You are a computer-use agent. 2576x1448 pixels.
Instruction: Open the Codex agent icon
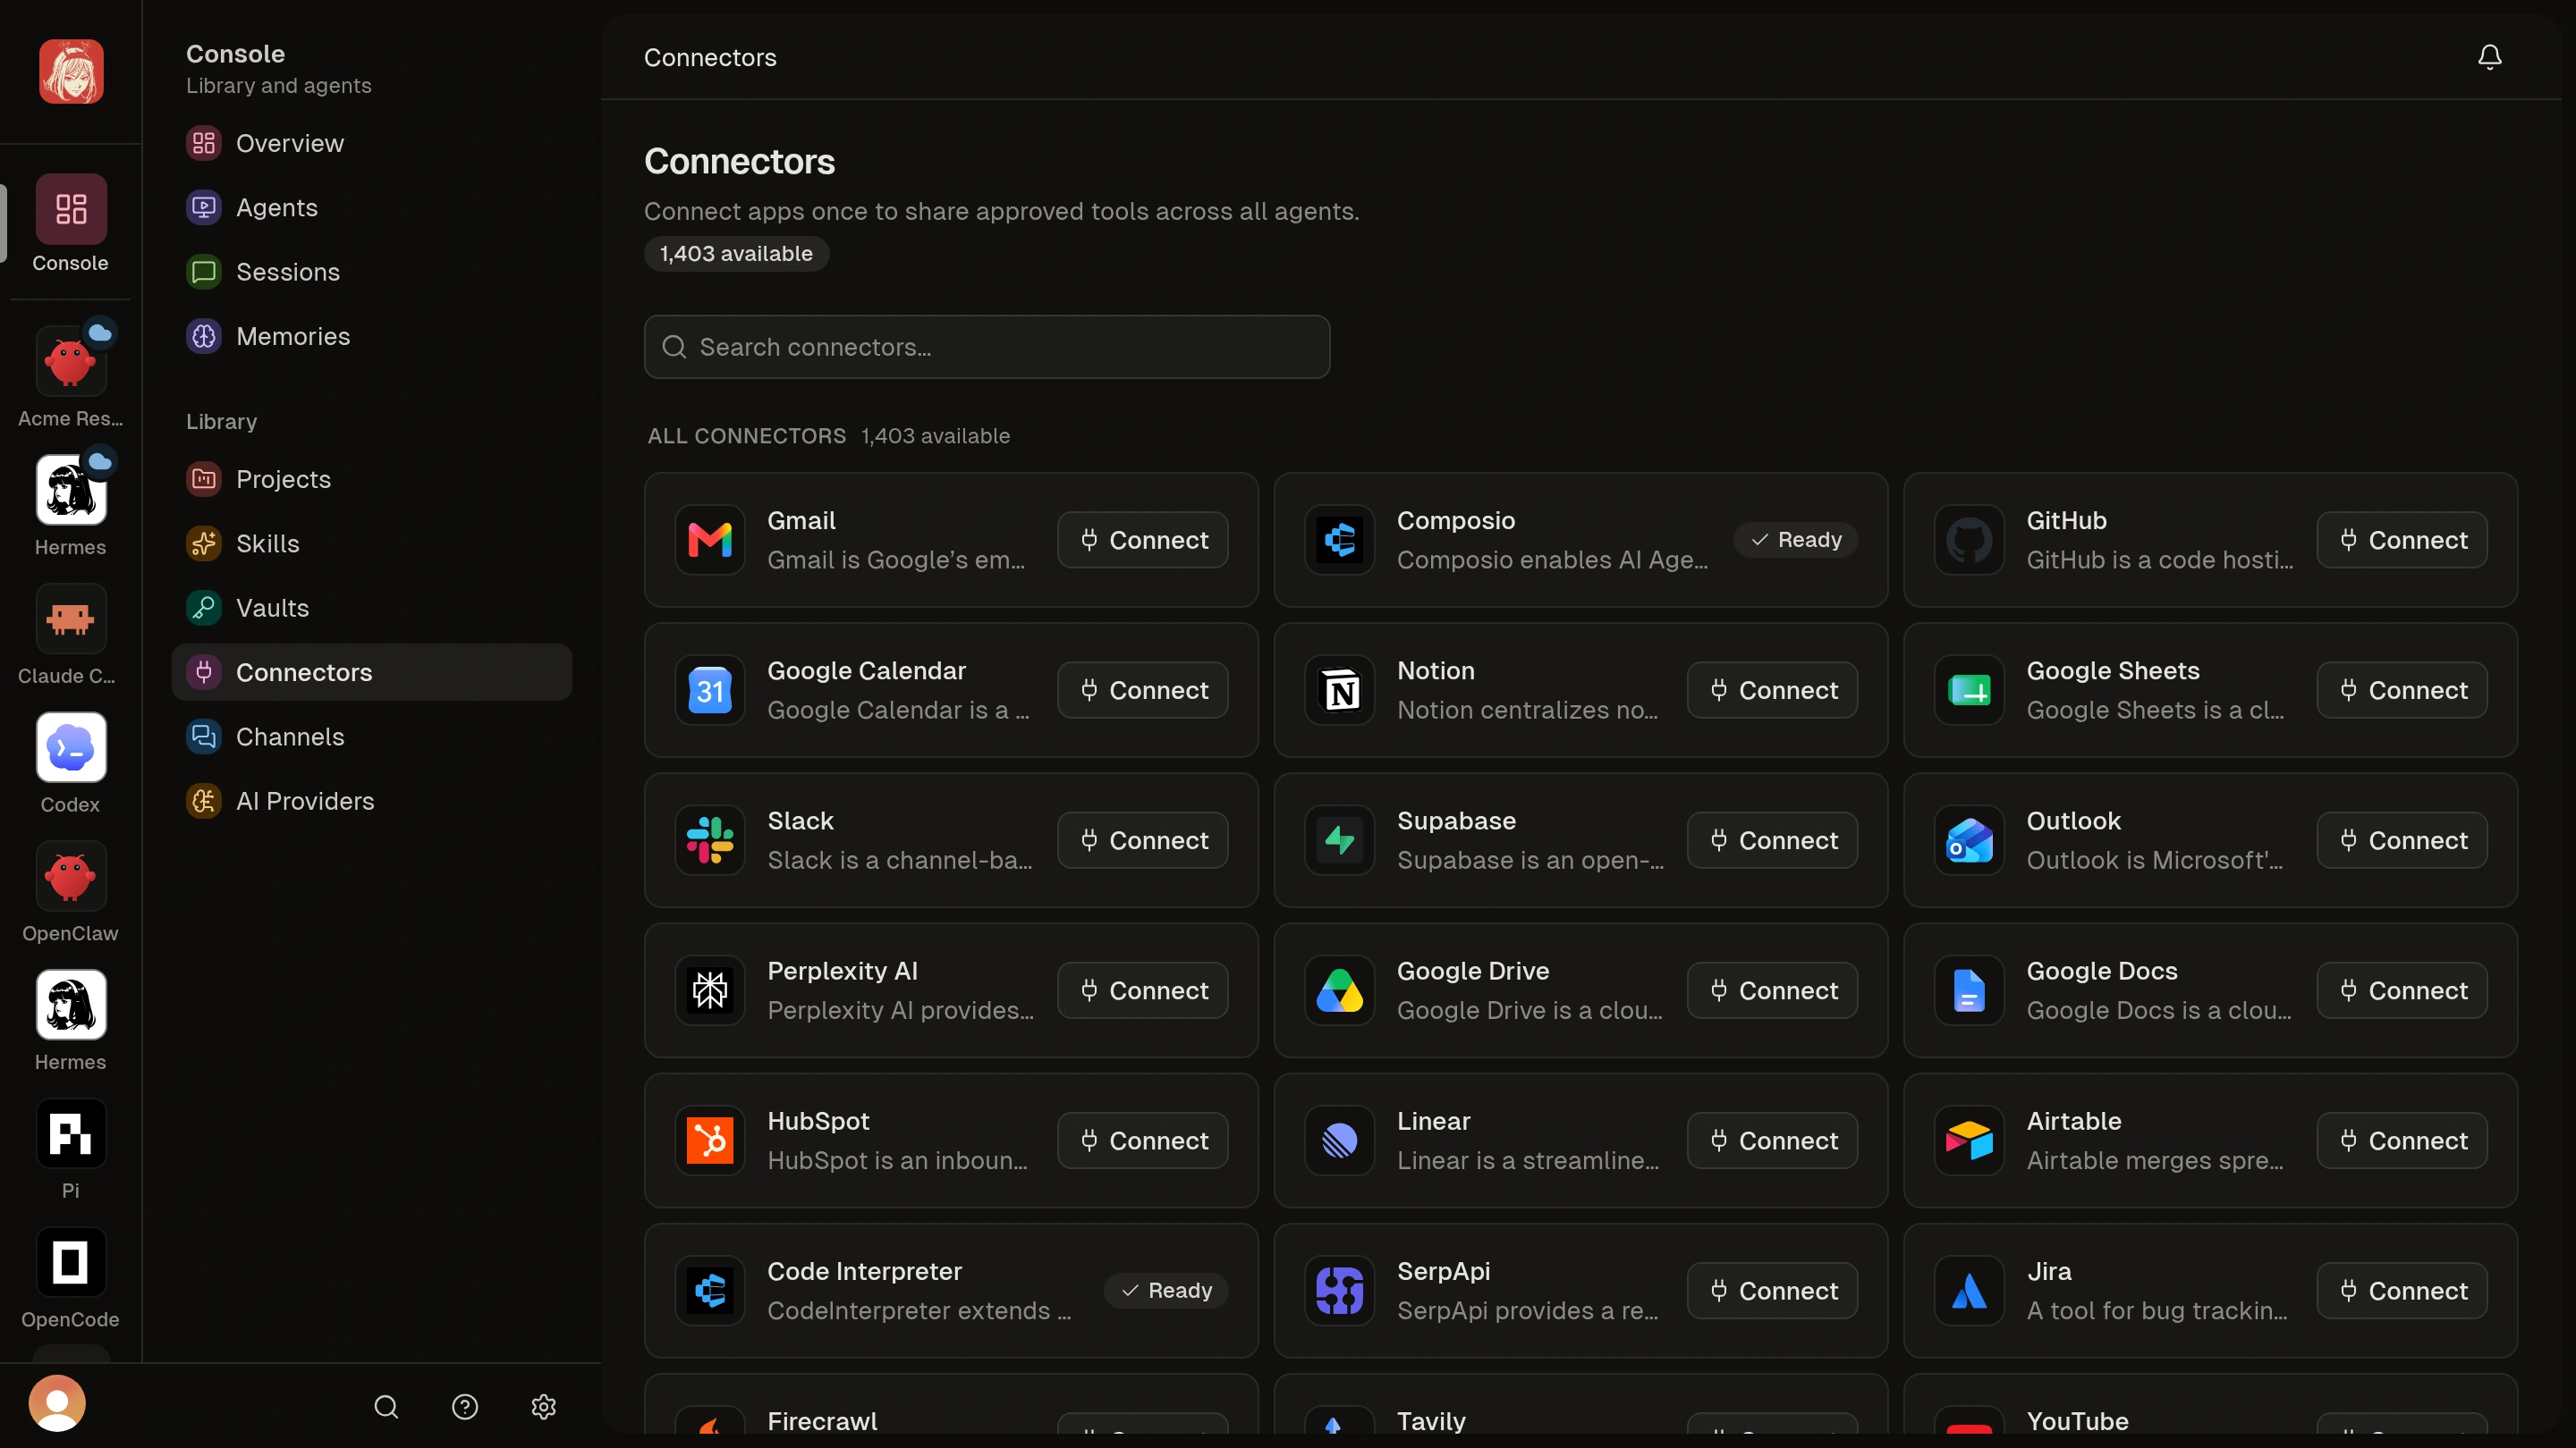click(x=70, y=747)
